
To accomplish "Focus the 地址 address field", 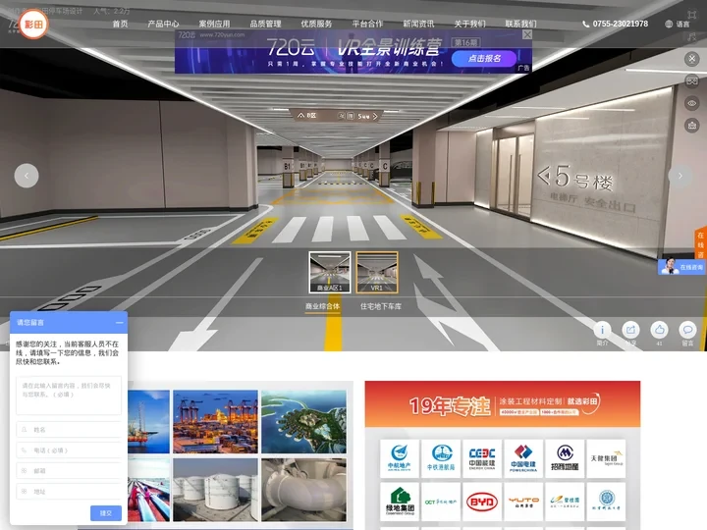I will click(x=69, y=492).
